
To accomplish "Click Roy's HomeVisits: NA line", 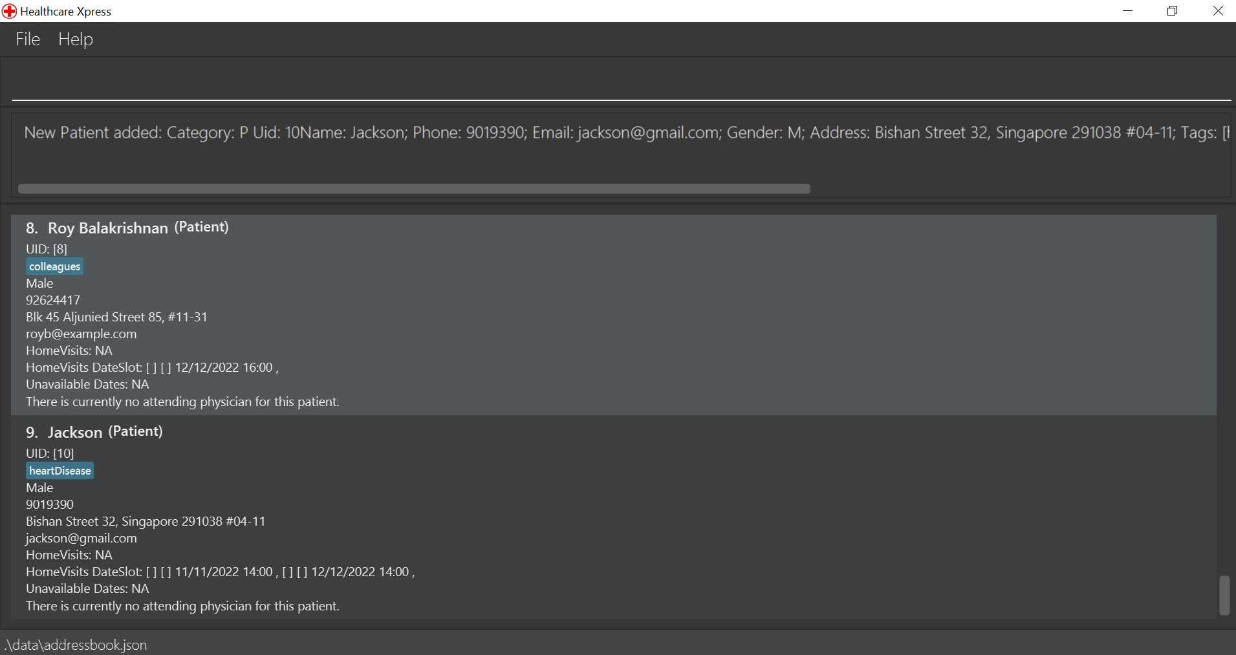I will 69,350.
